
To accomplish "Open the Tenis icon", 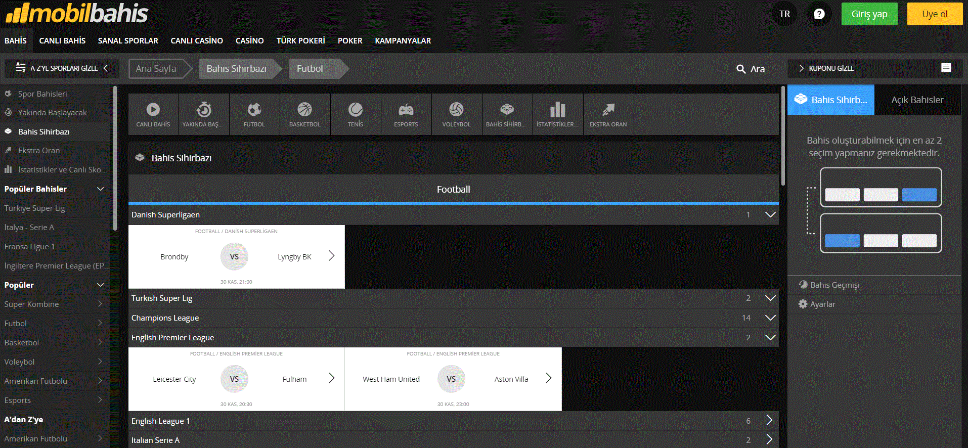I will pyautogui.click(x=356, y=114).
